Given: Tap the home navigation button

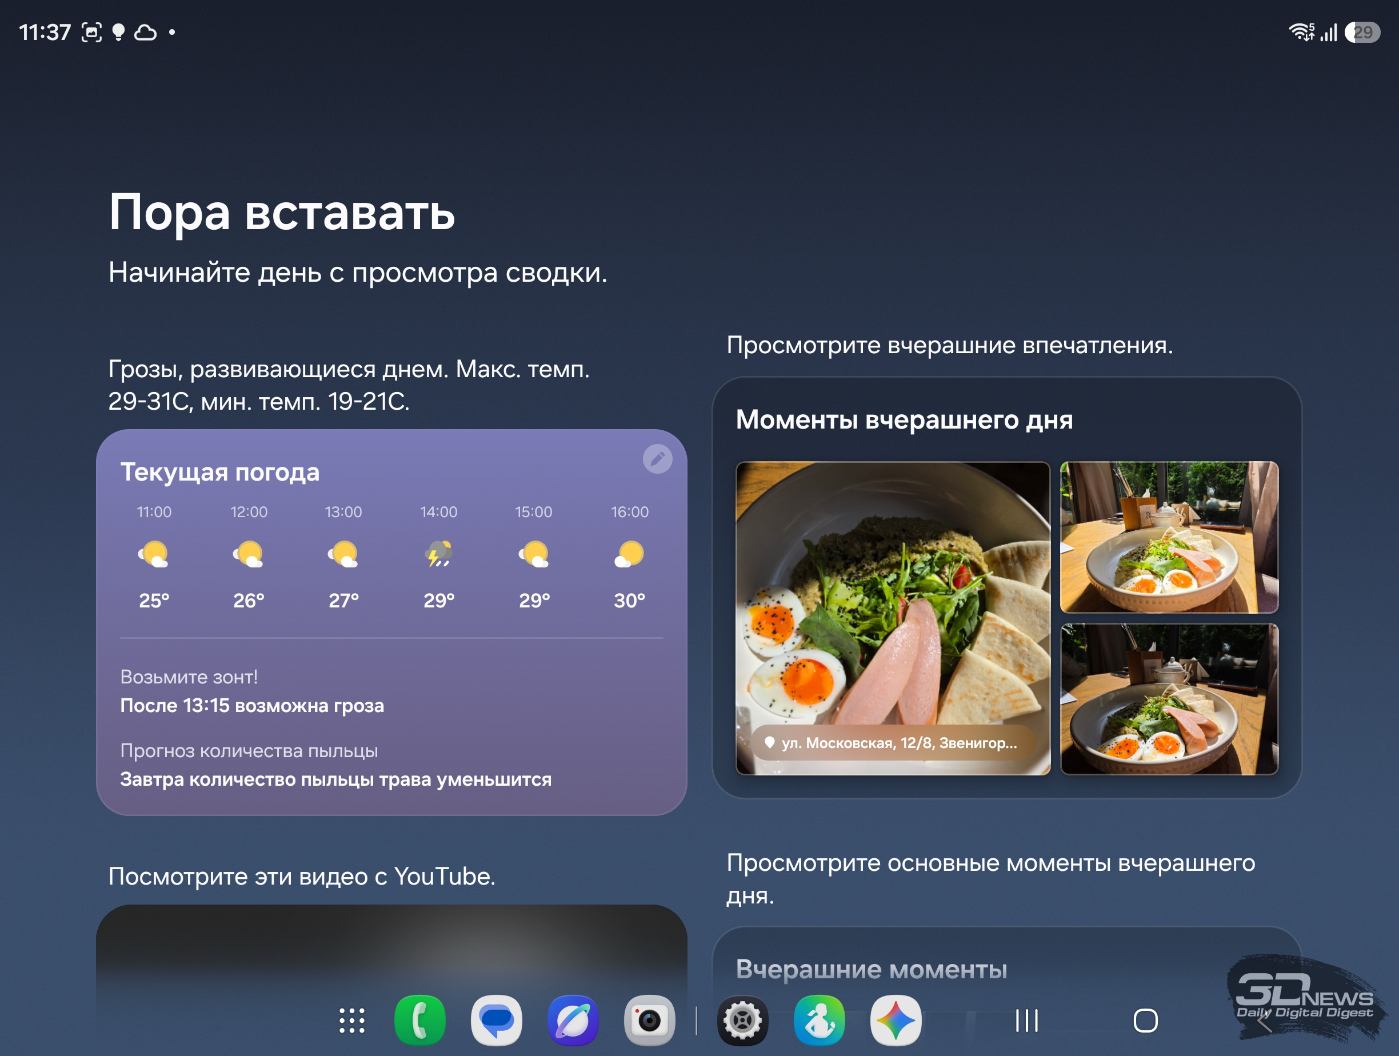Looking at the screenshot, I should 1145,1020.
